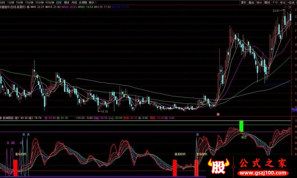The image size is (297, 178).
Task: Click the 23.01 high price label
Action: pyautogui.click(x=276, y=11)
